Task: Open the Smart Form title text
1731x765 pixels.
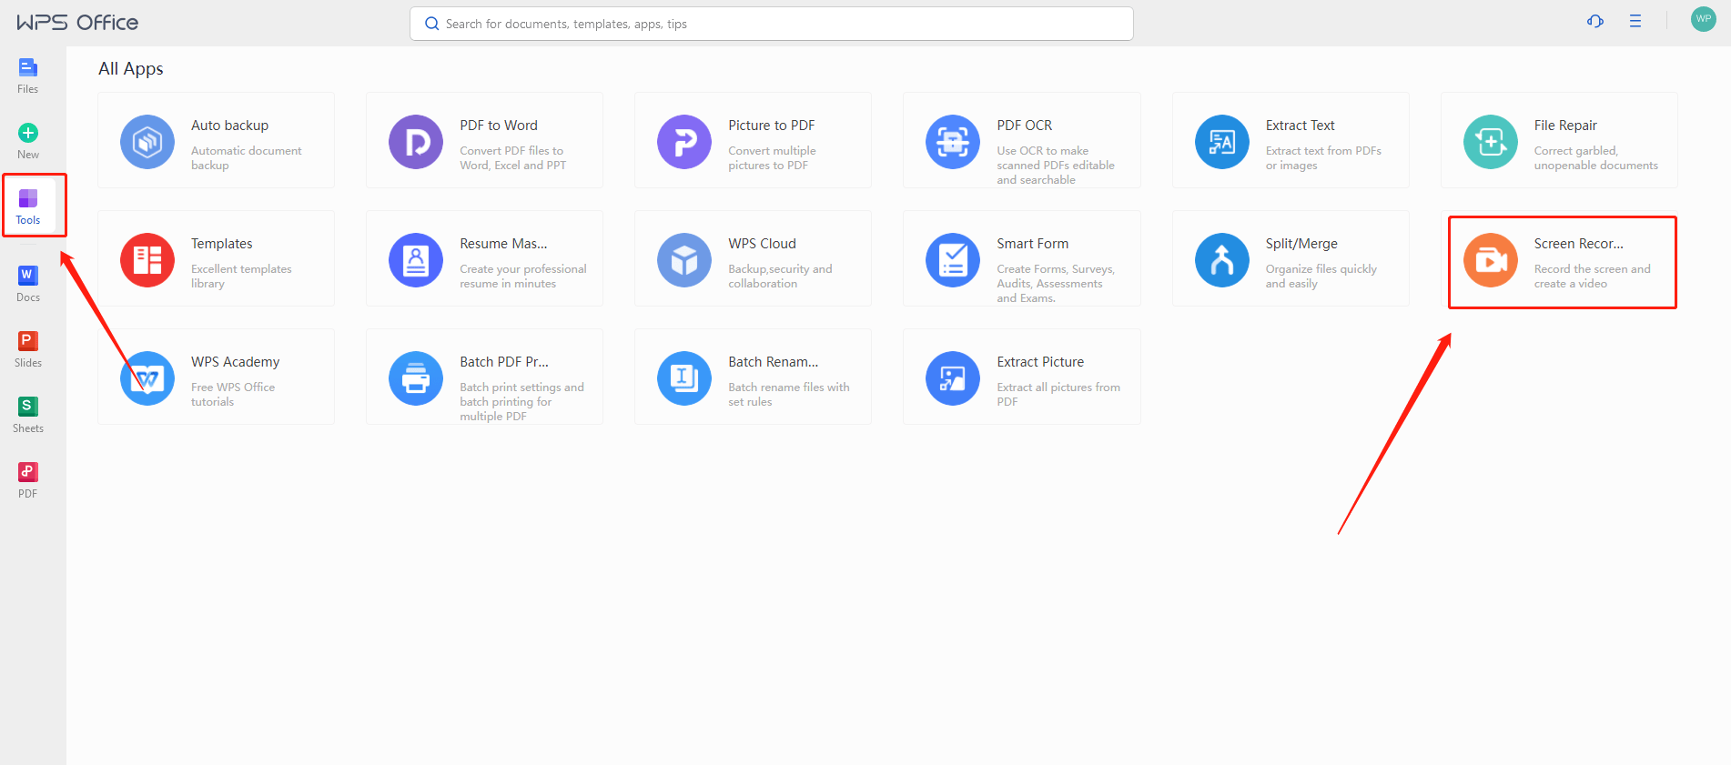Action: coord(1033,244)
